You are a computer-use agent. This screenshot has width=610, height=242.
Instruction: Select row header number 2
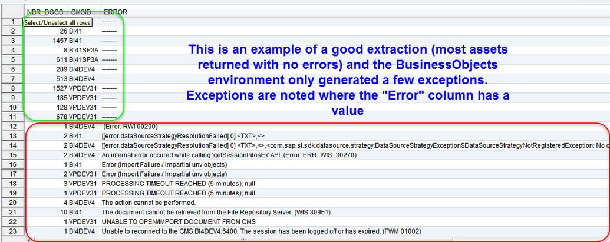point(12,31)
